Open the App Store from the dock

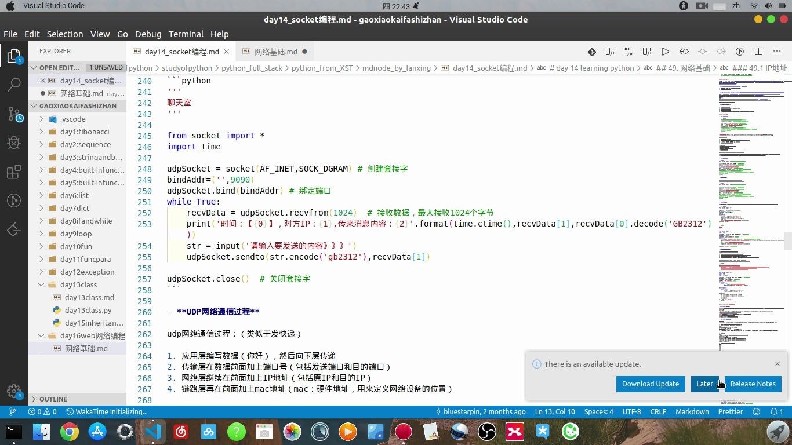tap(97, 431)
